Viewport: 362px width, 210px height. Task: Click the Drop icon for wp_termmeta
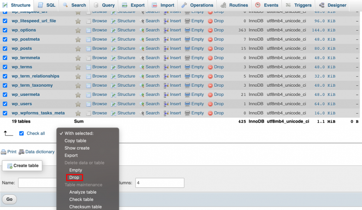(210, 58)
